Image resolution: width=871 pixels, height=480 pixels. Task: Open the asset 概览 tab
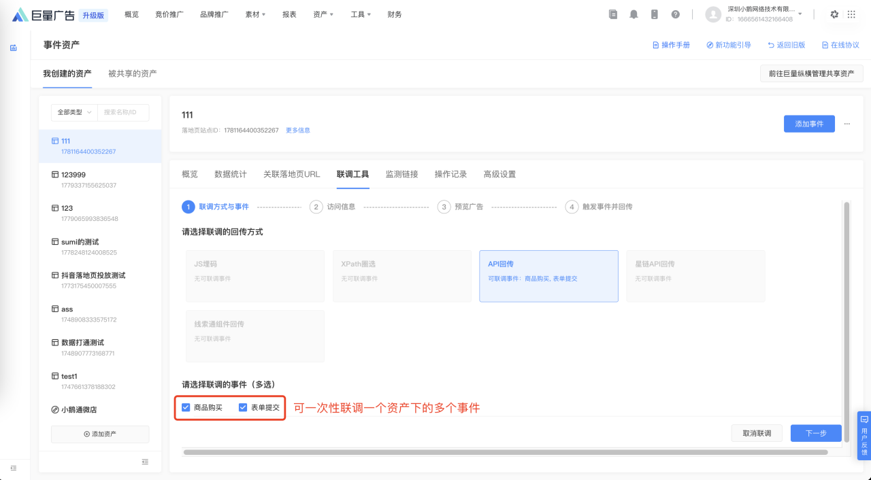point(190,174)
